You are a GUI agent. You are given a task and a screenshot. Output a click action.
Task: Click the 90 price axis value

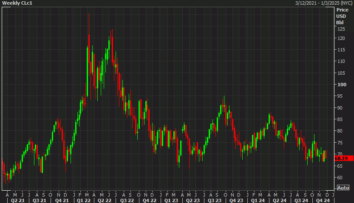[340, 108]
